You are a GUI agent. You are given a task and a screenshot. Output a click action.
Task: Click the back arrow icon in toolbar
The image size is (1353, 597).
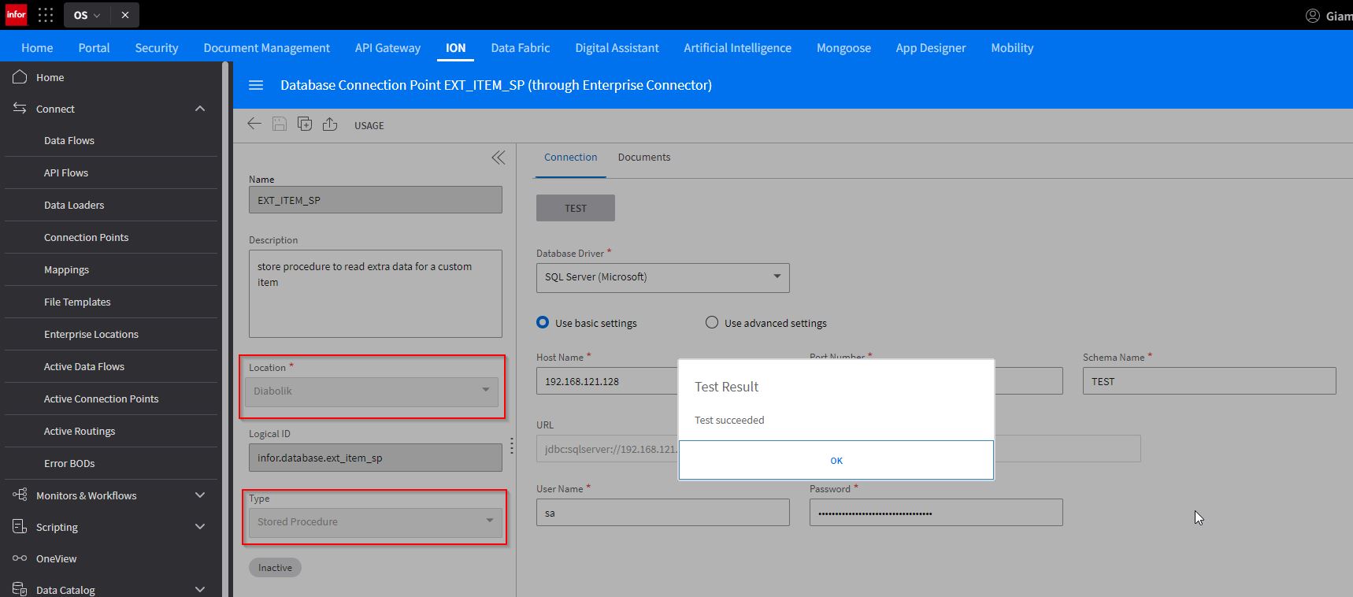[254, 124]
